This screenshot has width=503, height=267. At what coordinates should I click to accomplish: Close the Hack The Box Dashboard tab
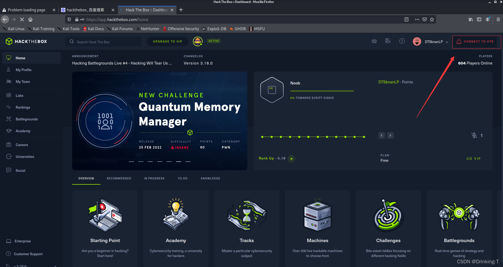172,10
